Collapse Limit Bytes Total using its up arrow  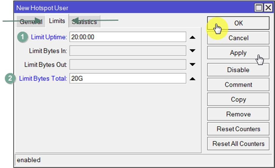pyautogui.click(x=192, y=79)
